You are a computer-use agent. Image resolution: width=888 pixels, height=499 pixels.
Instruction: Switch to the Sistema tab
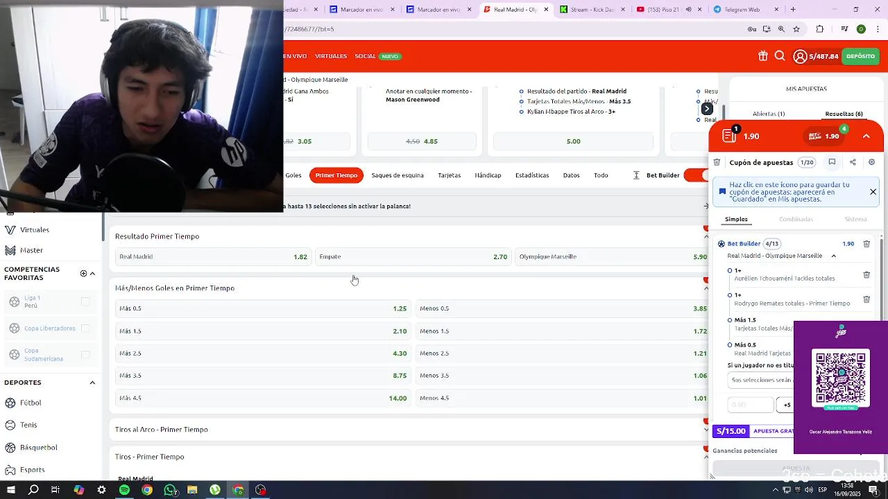tap(855, 219)
